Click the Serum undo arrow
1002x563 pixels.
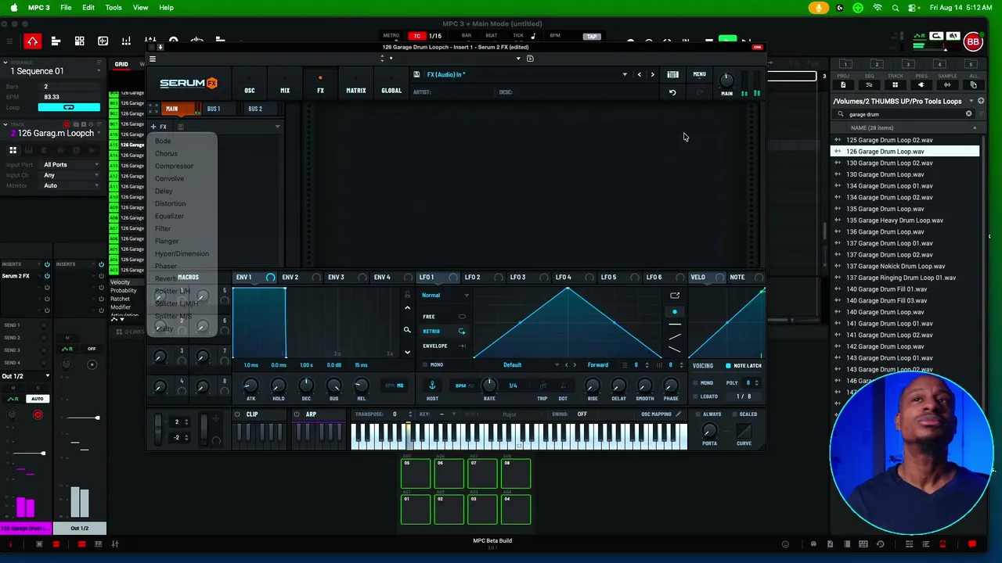pos(672,92)
